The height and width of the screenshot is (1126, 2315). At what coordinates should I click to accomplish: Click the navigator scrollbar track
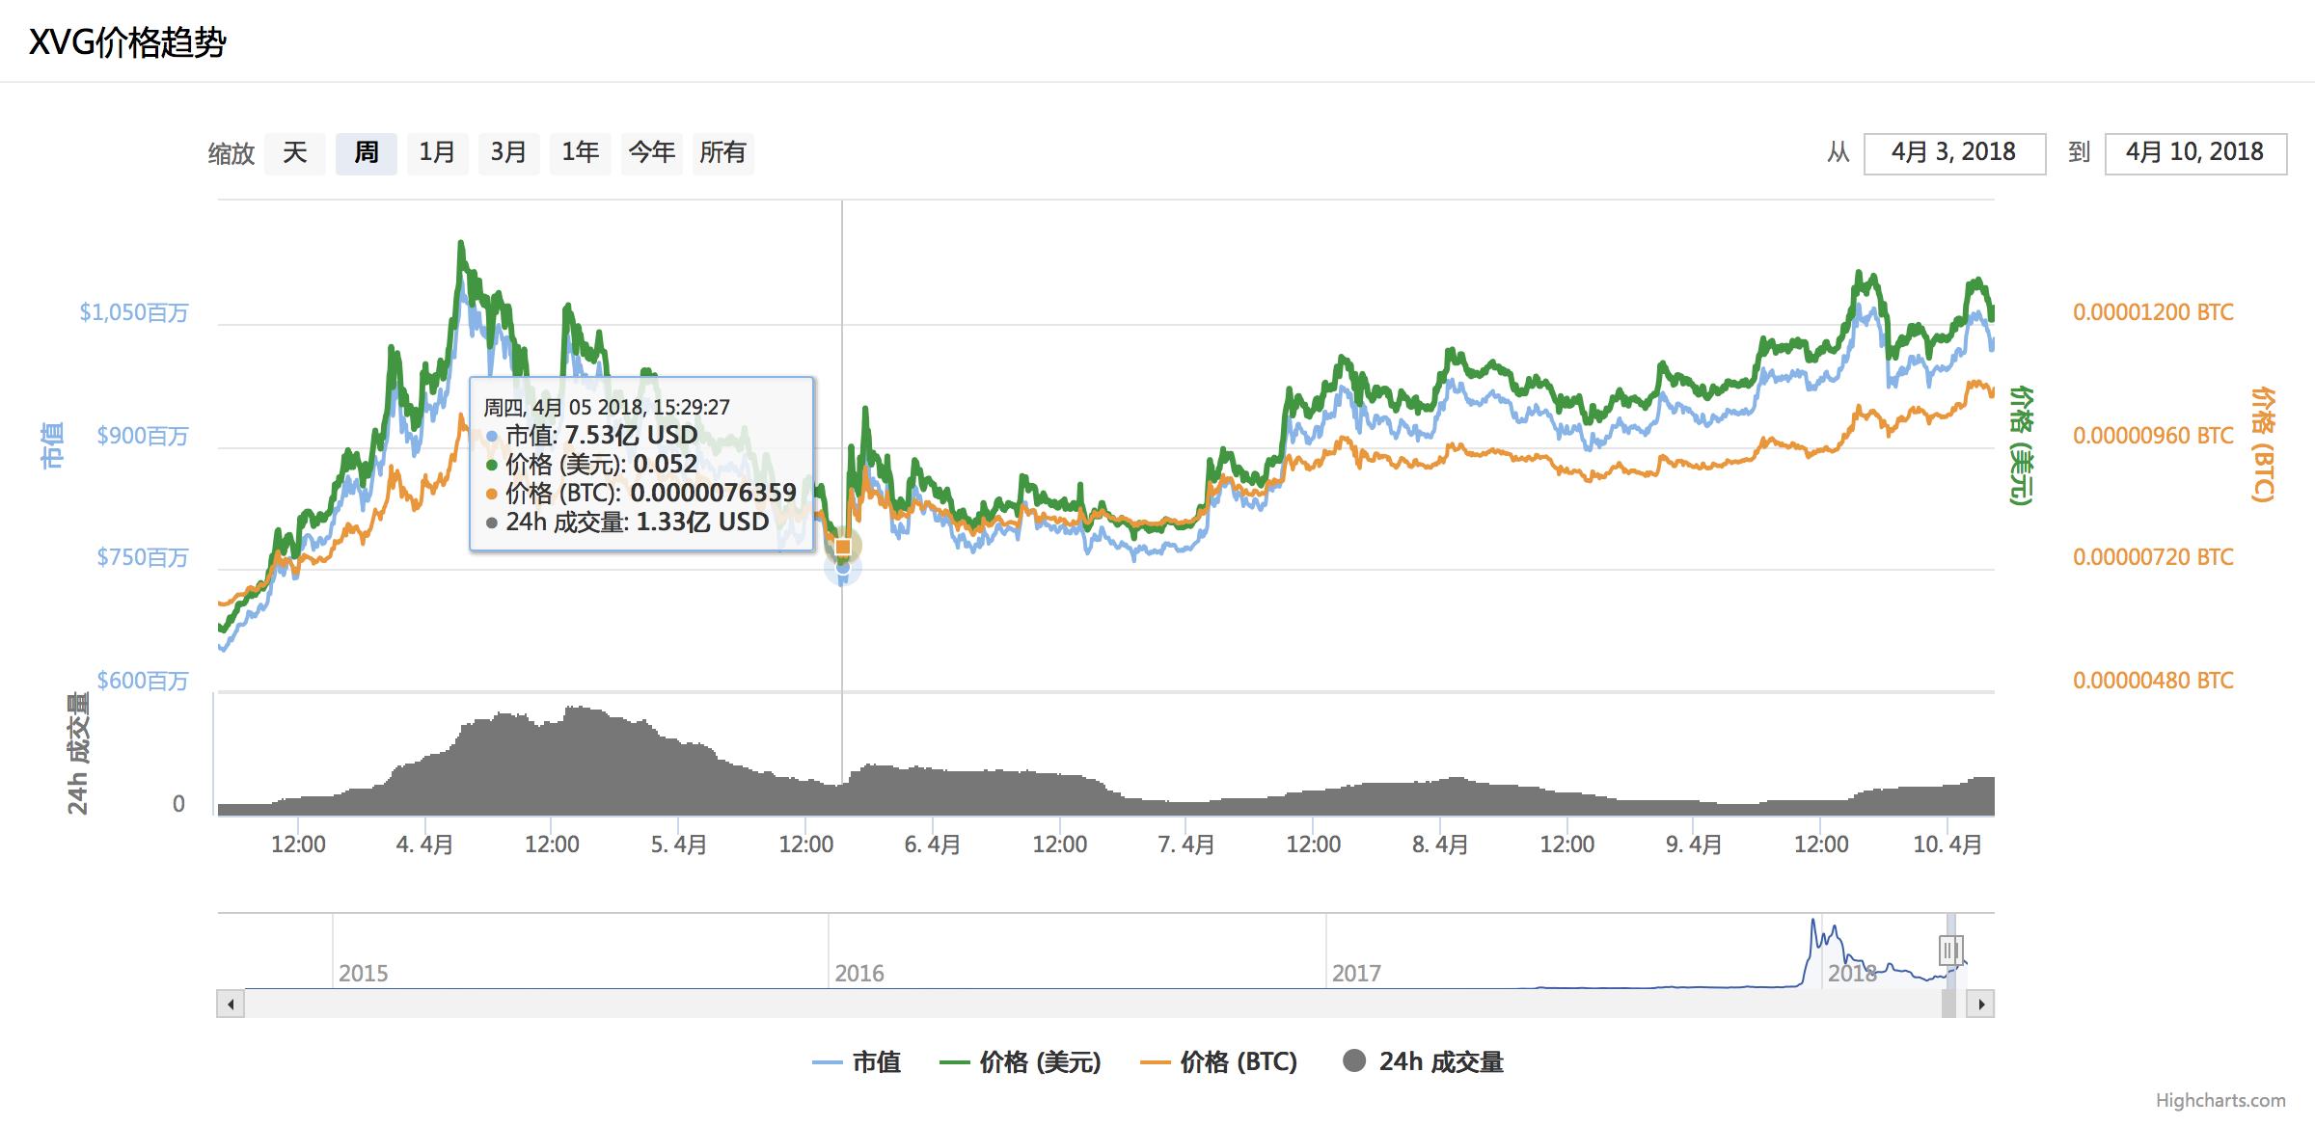pos(1061,1005)
